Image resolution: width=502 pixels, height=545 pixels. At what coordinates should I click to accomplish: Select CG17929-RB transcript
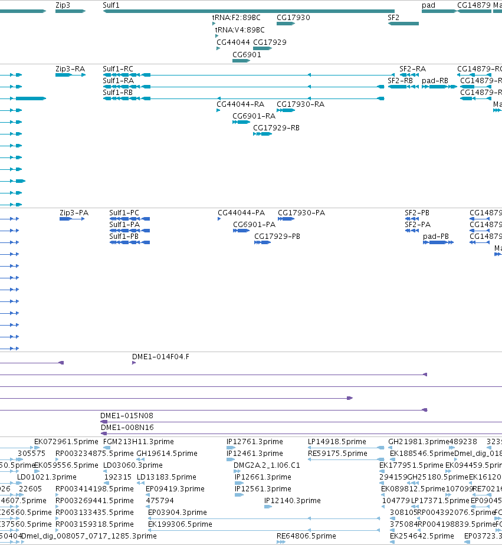pyautogui.click(x=263, y=134)
